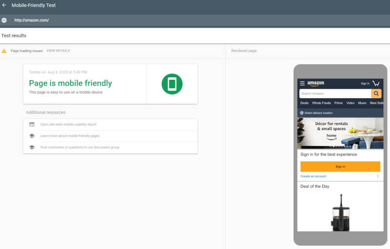Image resolution: width=390 pixels, height=249 pixels.
Task: Open Amazon hamburger menu in preview
Action: (x=302, y=83)
